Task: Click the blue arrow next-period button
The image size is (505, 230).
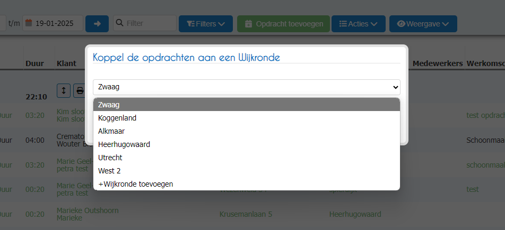Action: [97, 23]
